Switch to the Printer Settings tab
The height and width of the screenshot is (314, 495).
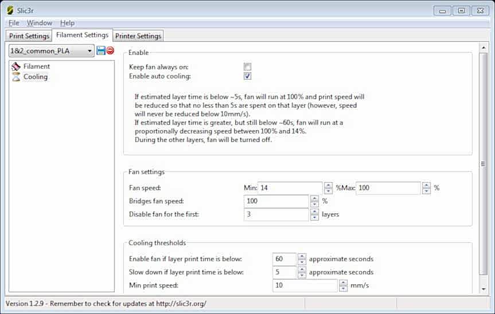(138, 36)
